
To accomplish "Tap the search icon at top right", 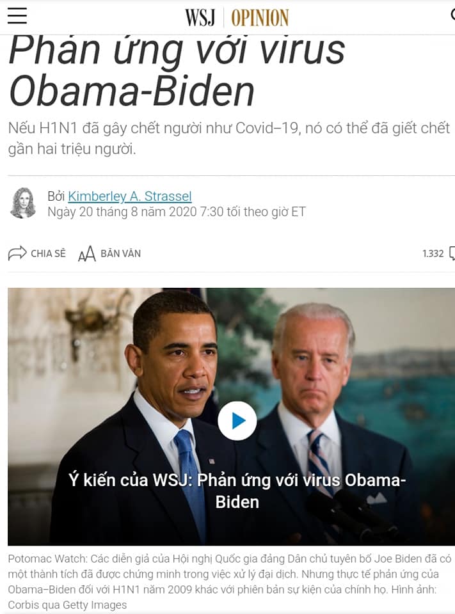I will (x=452, y=15).
